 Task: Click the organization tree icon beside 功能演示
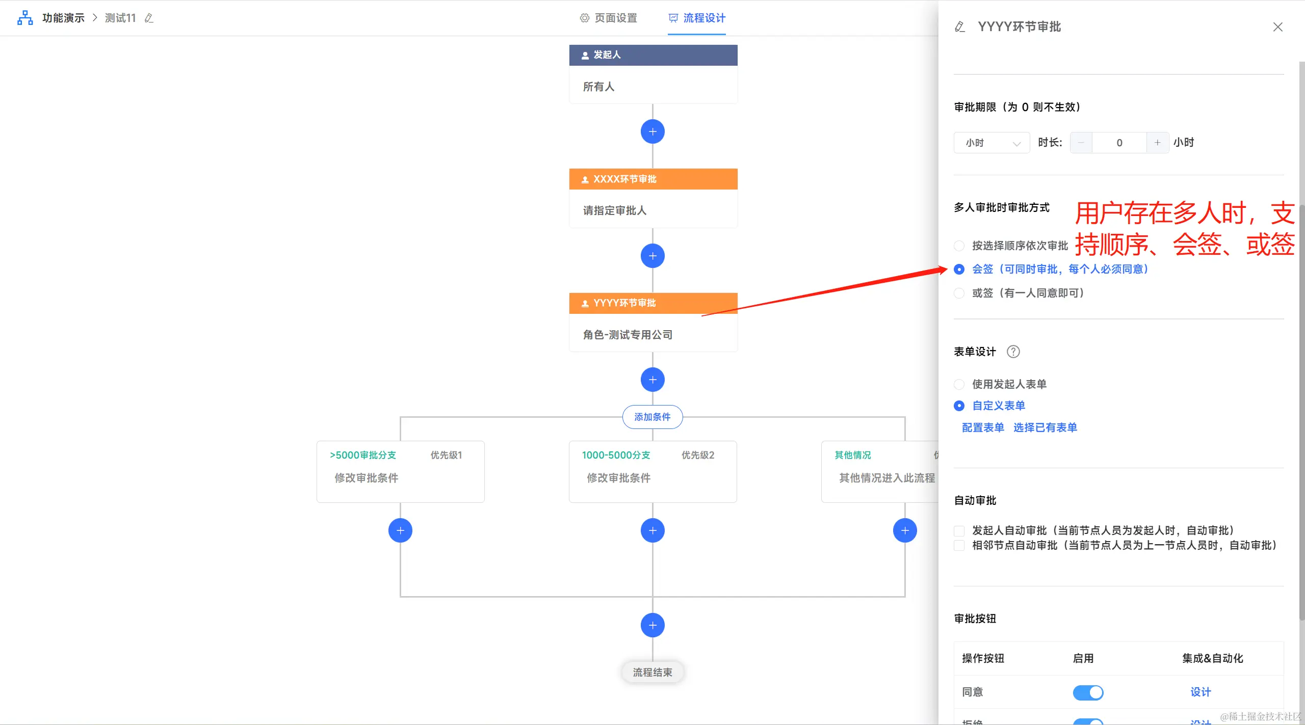25,18
